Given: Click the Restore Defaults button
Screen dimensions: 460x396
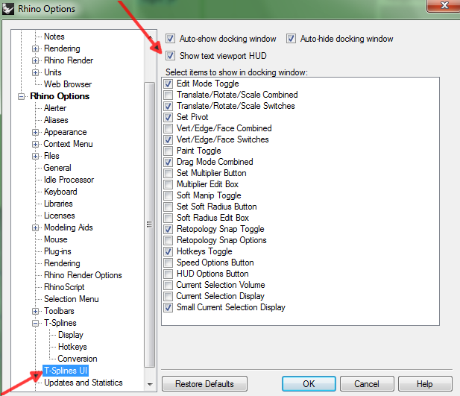Looking at the screenshot, I should 204,384.
